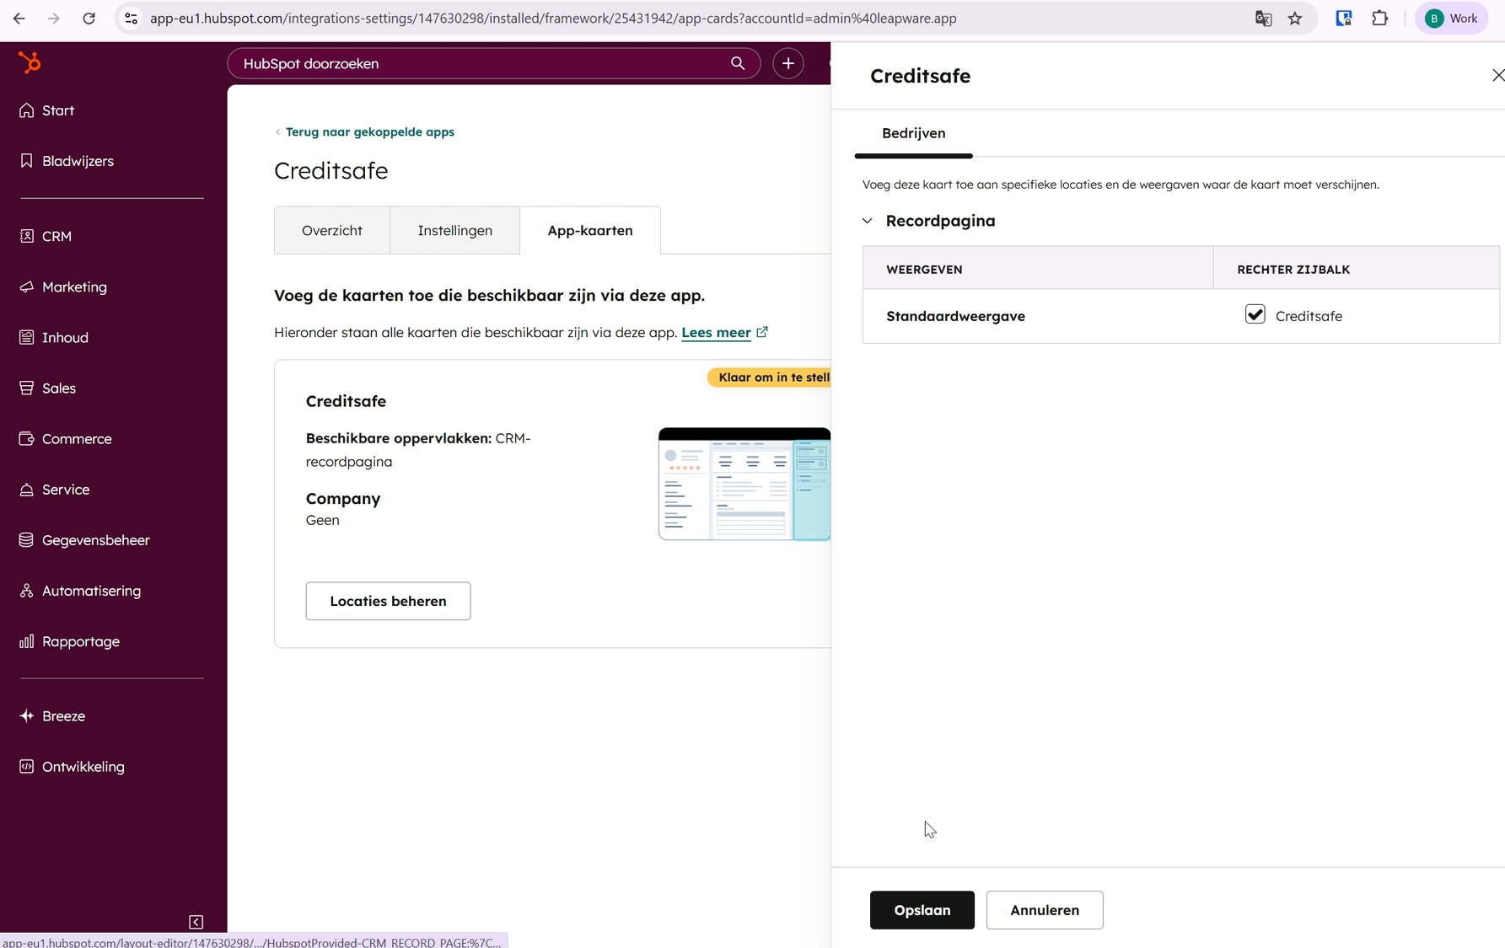Image resolution: width=1505 pixels, height=948 pixels.
Task: Open Breeze AI from the sidebar
Action: pyautogui.click(x=63, y=716)
